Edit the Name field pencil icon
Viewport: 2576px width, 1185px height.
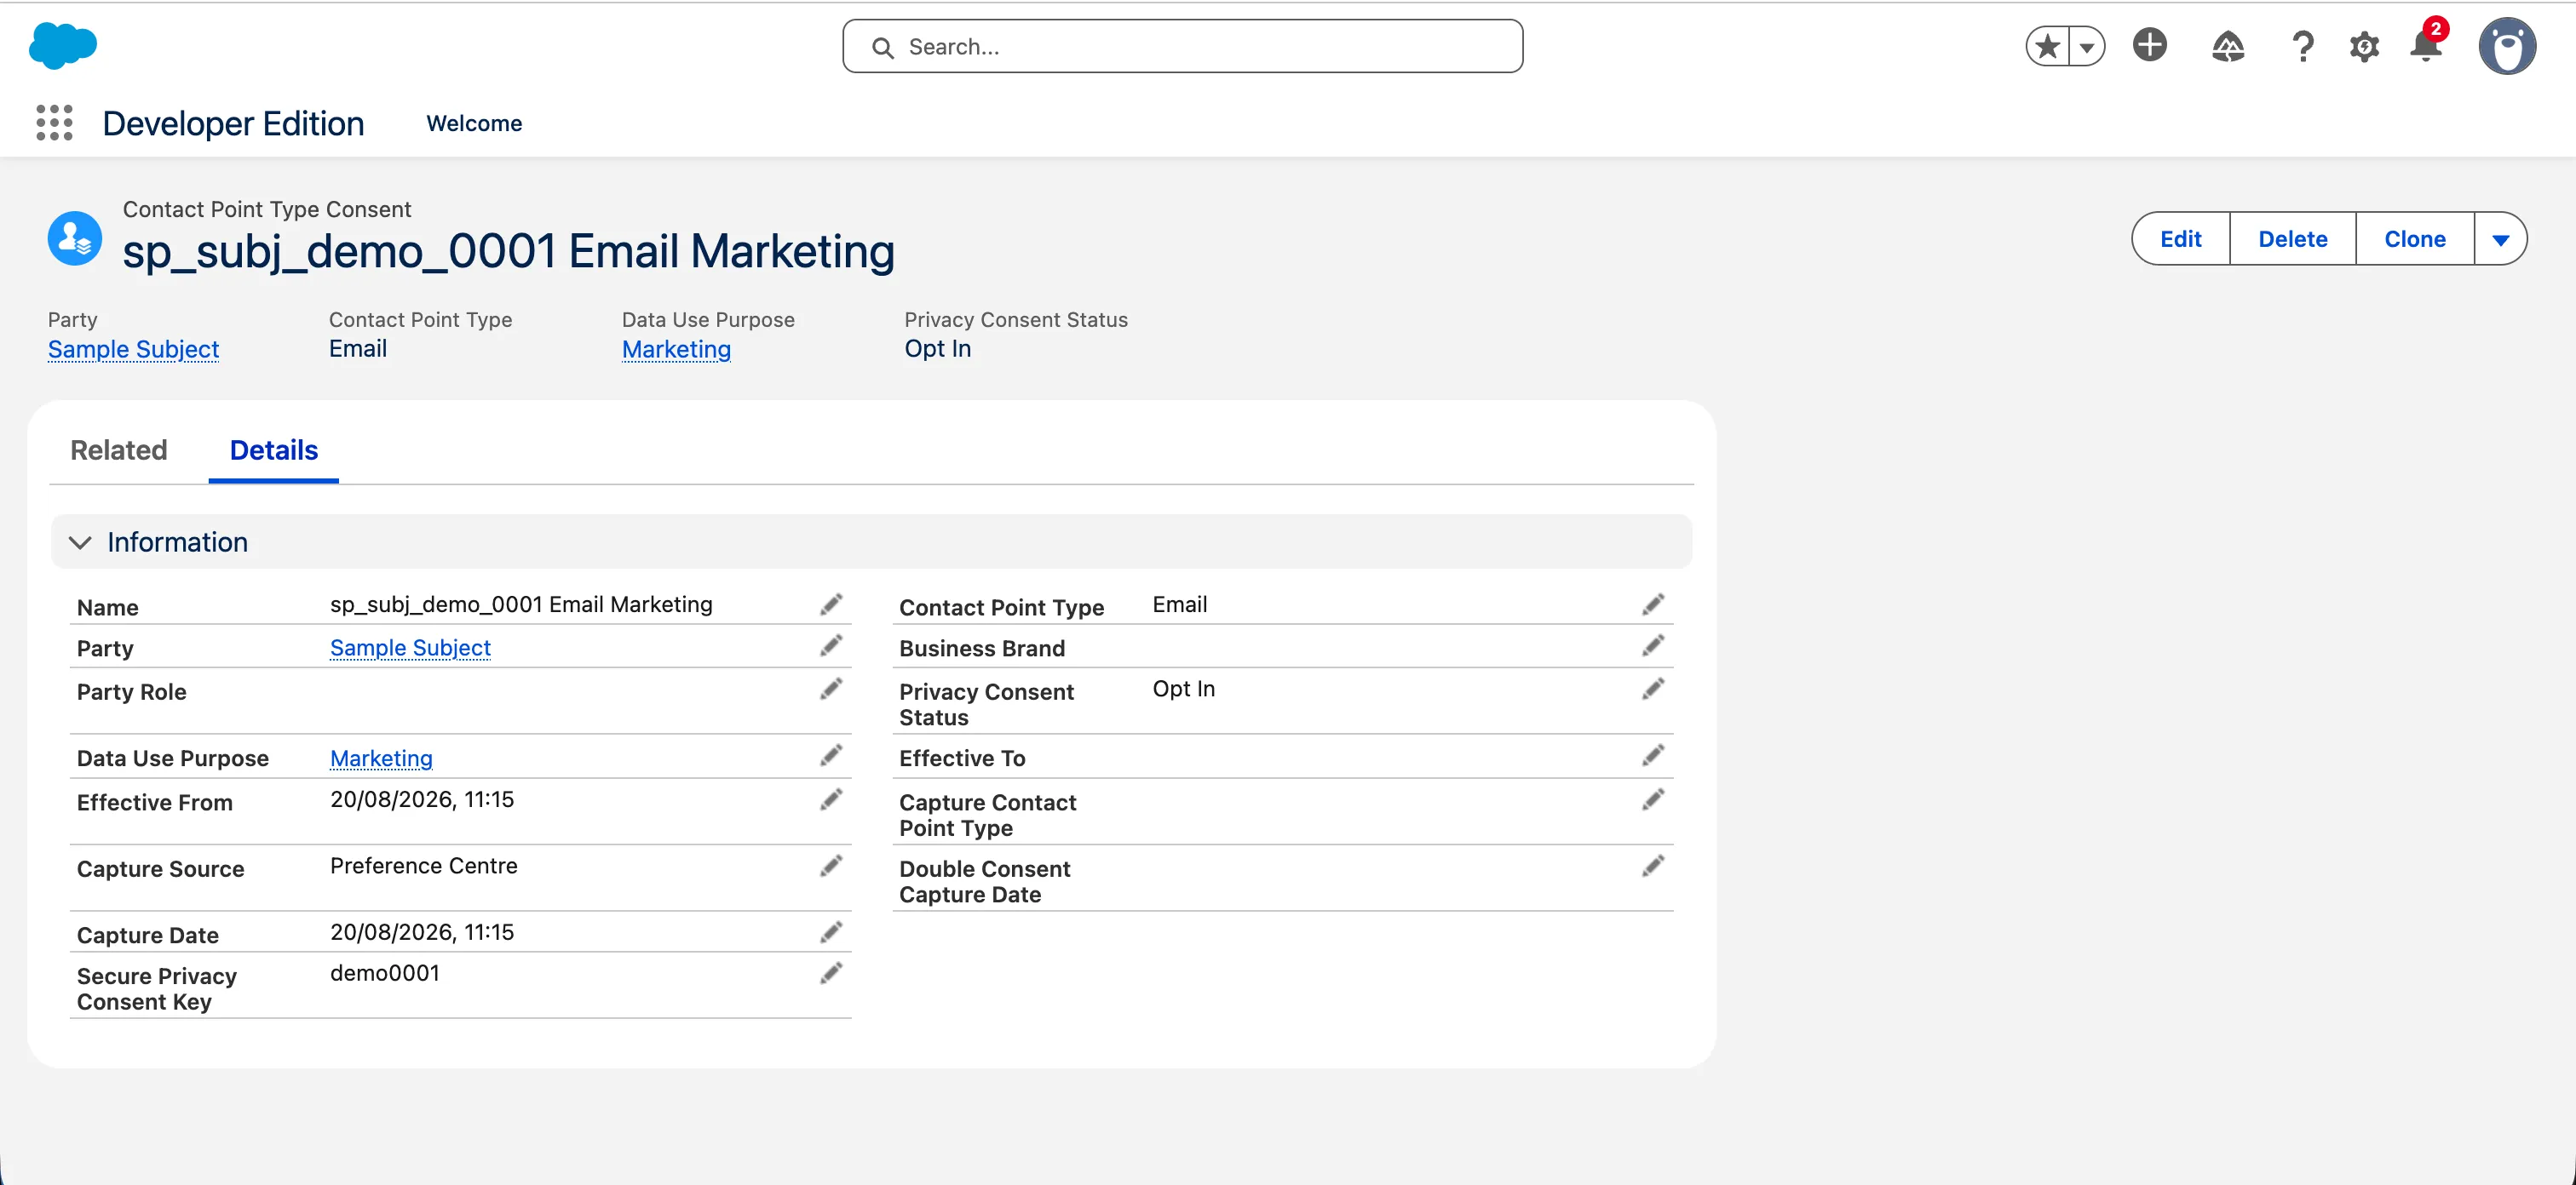tap(831, 604)
